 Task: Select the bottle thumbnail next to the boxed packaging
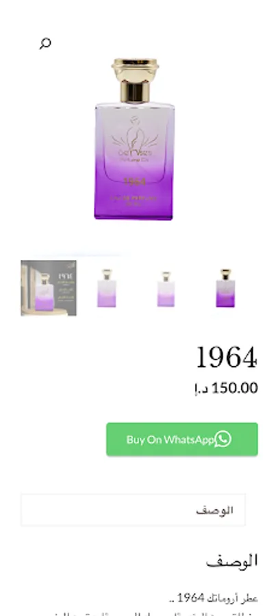coord(107,288)
